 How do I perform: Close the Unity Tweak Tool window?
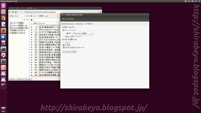click(62, 15)
